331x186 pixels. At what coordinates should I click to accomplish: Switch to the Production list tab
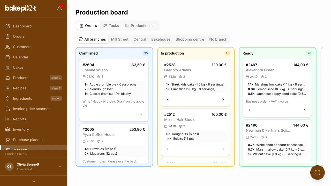(x=140, y=26)
